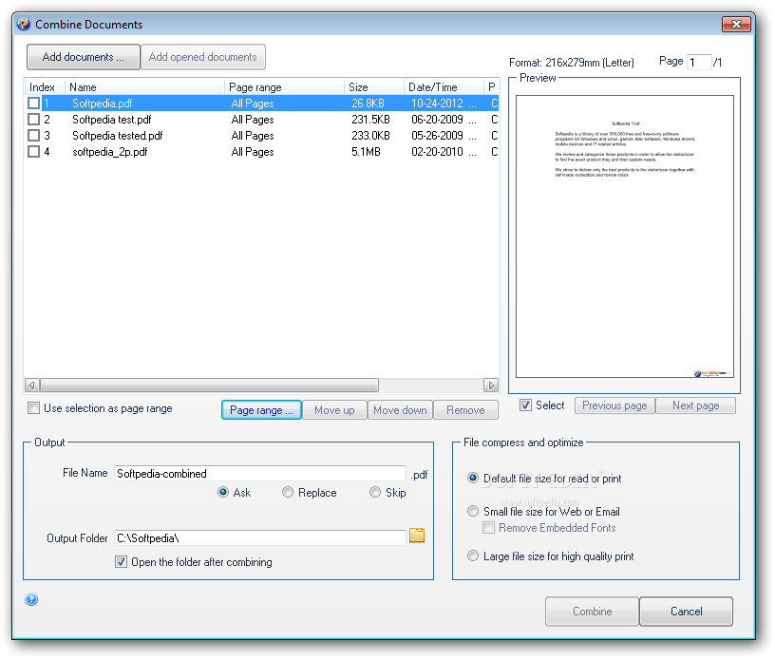Click All Pages cell for Softpedia tested.pdf
This screenshot has width=775, height=659.
click(x=253, y=136)
